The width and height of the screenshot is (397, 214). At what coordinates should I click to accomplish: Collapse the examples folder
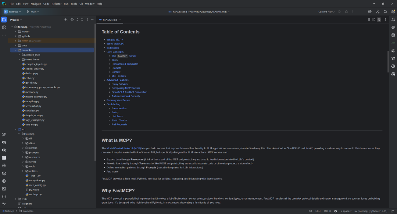(15, 50)
